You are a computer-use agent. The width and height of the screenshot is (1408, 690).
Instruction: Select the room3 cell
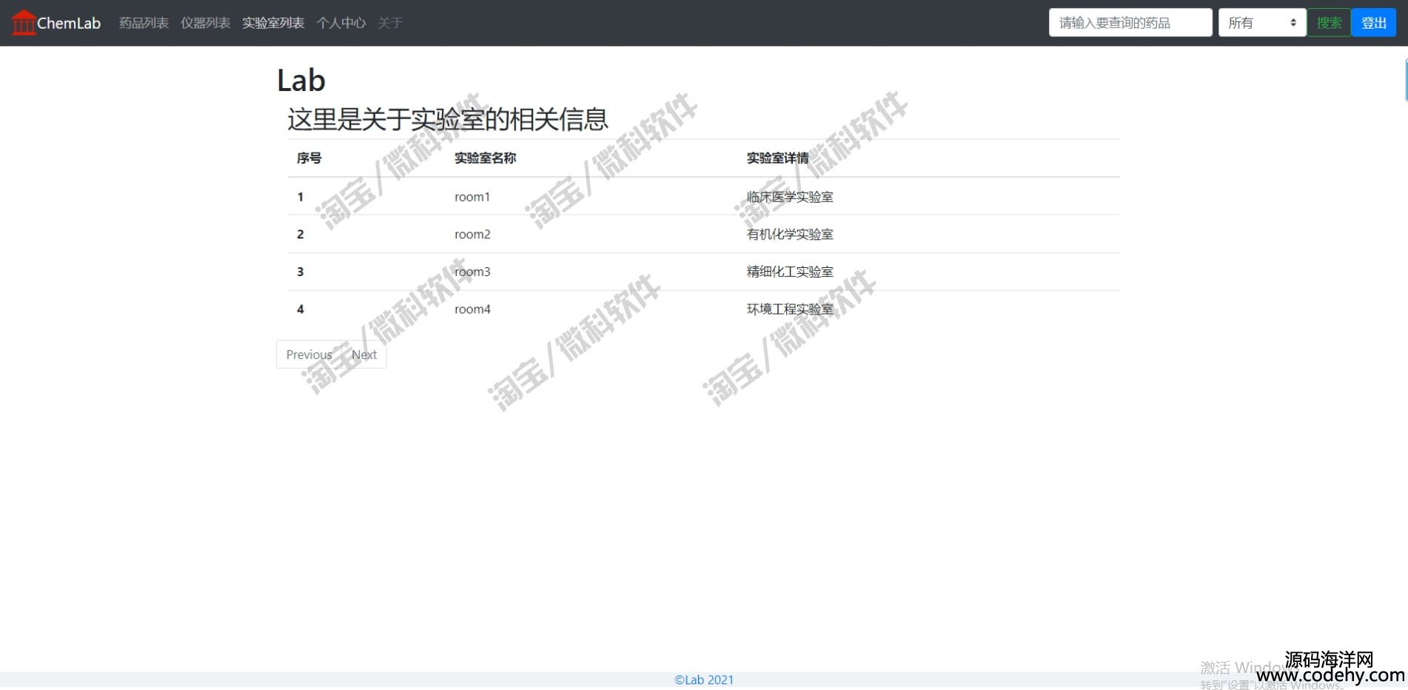[472, 272]
